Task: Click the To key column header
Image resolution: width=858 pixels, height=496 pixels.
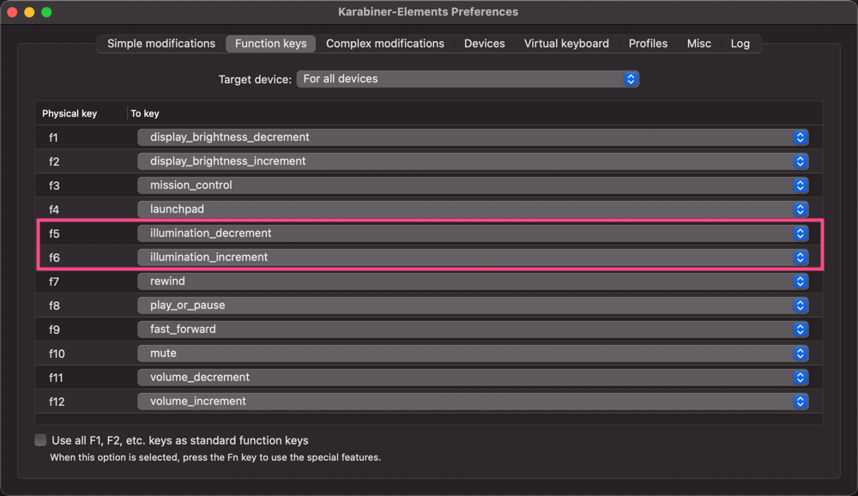Action: tap(145, 113)
